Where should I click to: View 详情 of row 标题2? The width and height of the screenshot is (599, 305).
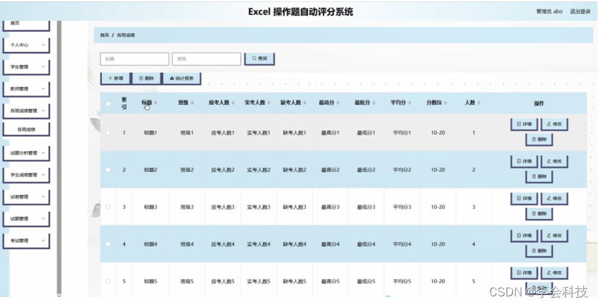coord(524,161)
